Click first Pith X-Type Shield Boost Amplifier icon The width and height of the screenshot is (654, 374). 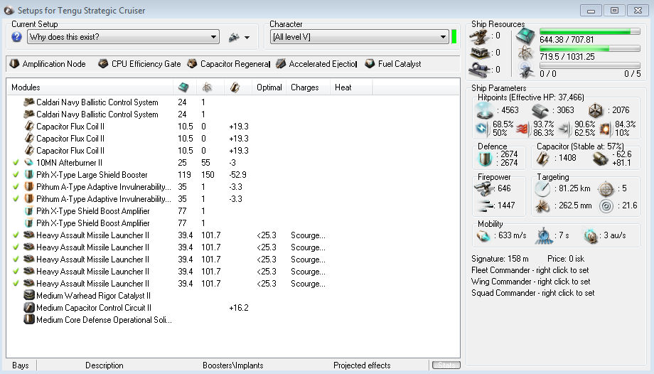point(29,210)
